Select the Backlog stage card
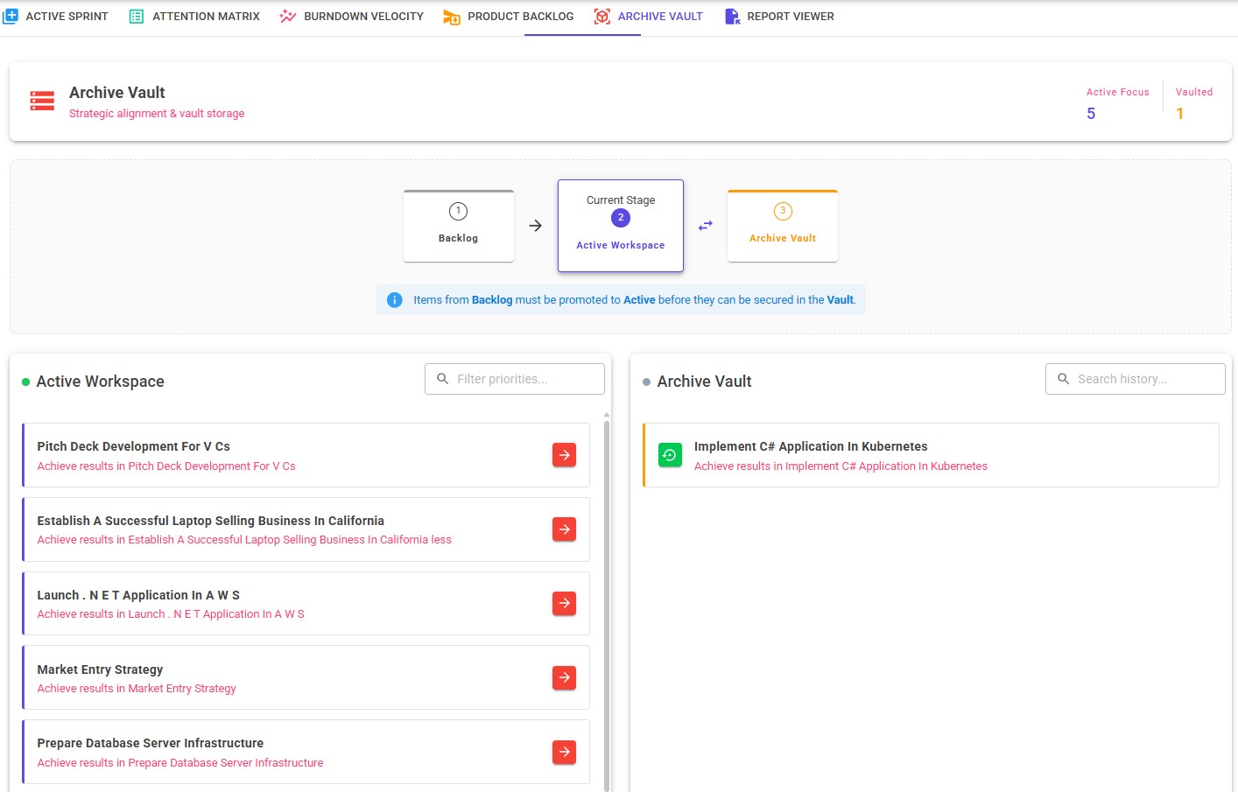This screenshot has height=792, width=1238. [458, 225]
